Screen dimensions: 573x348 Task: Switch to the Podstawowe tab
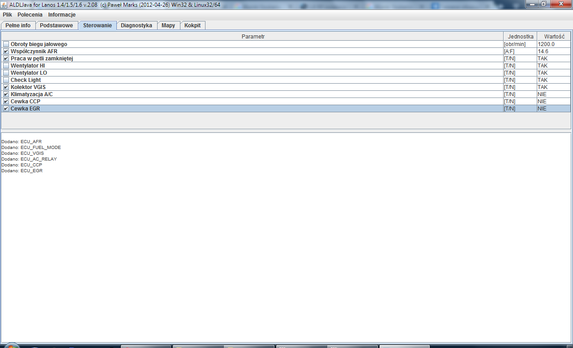(x=56, y=25)
